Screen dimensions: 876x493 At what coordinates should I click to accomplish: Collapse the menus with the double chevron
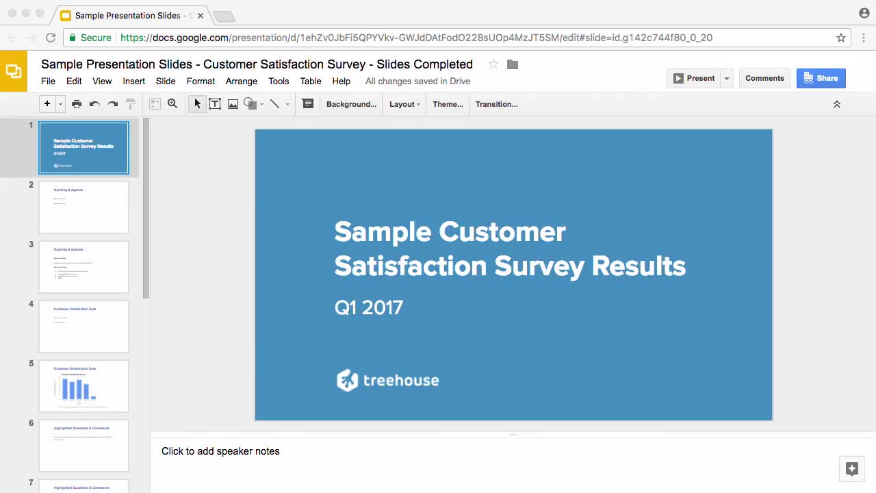(x=836, y=104)
